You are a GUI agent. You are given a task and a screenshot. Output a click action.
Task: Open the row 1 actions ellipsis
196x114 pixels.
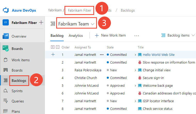coord(102,55)
